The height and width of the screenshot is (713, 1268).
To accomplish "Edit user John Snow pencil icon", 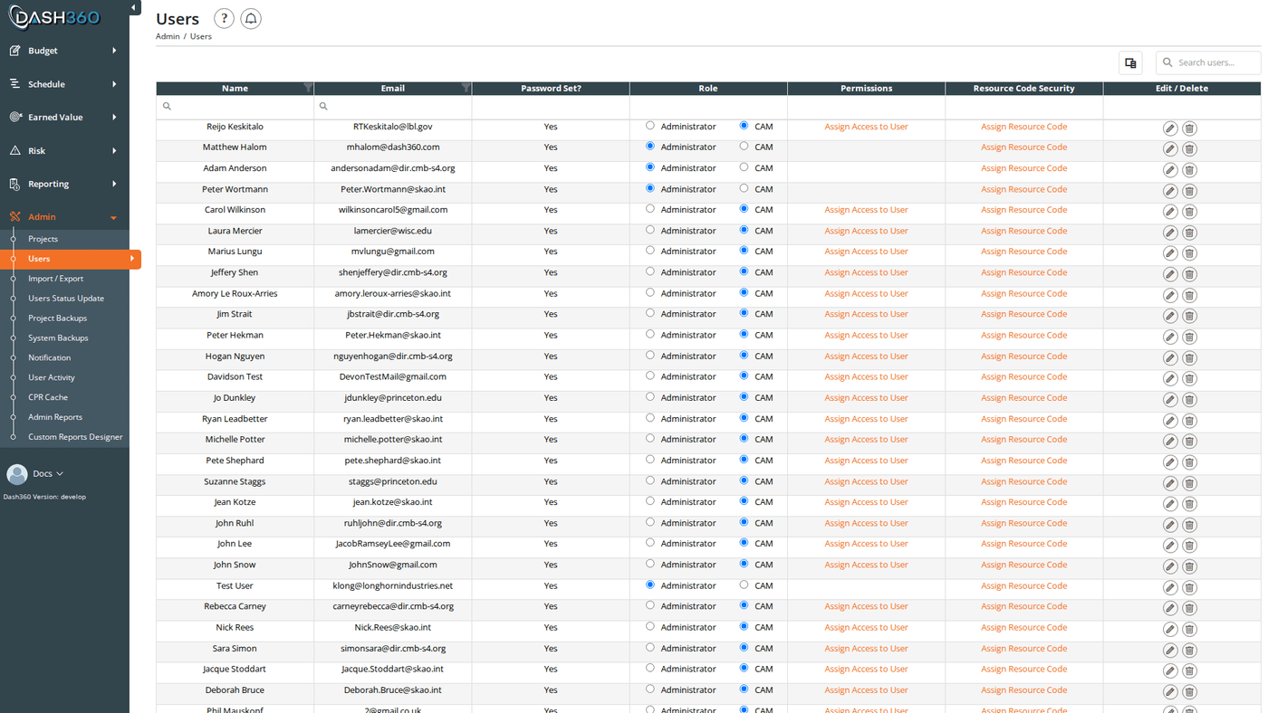I will (x=1170, y=566).
